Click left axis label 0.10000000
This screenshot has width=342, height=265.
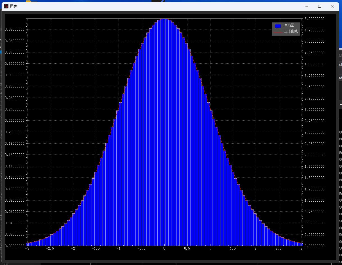click(x=15, y=189)
